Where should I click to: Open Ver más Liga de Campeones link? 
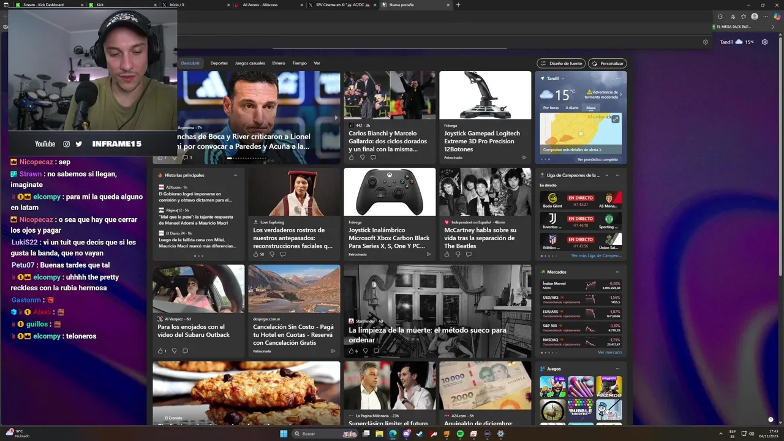coord(596,255)
